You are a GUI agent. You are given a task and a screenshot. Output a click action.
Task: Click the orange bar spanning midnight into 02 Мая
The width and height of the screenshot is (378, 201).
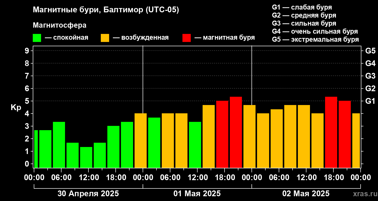(x=249, y=136)
